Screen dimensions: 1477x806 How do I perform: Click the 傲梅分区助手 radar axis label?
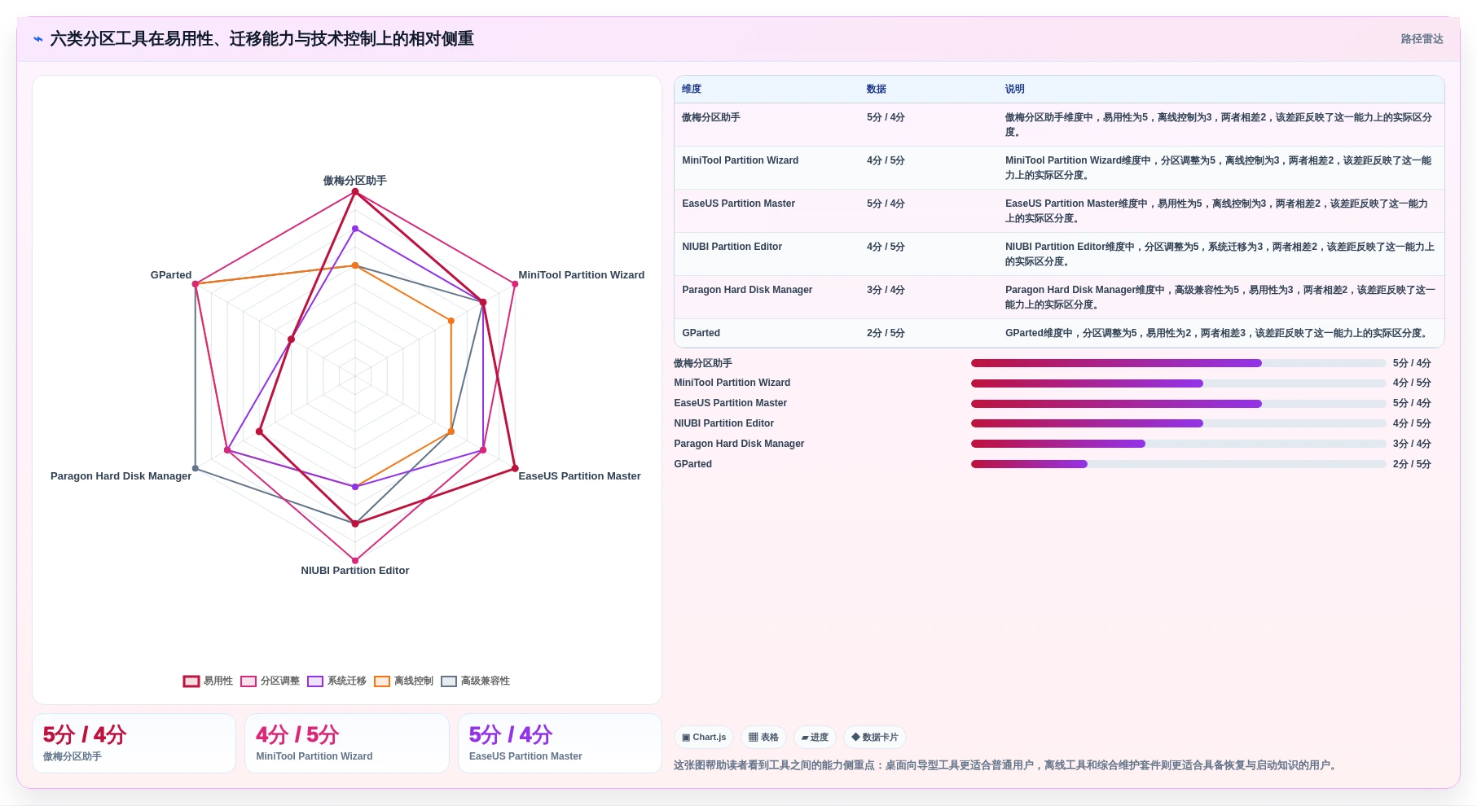point(354,181)
